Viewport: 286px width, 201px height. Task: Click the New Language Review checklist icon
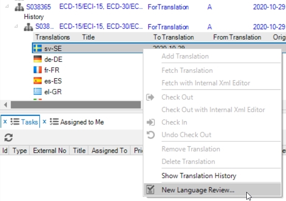click(x=150, y=190)
